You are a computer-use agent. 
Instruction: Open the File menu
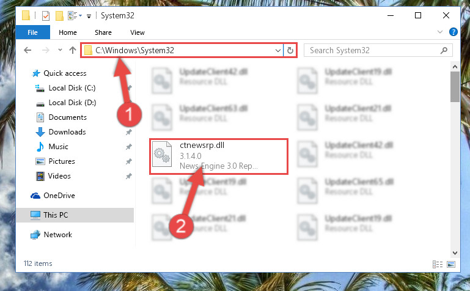32,32
